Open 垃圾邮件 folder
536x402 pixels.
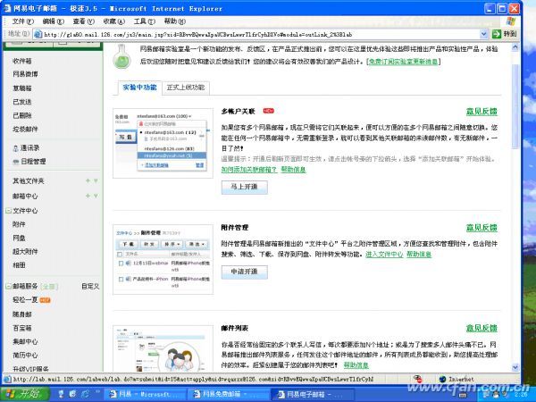pos(25,129)
